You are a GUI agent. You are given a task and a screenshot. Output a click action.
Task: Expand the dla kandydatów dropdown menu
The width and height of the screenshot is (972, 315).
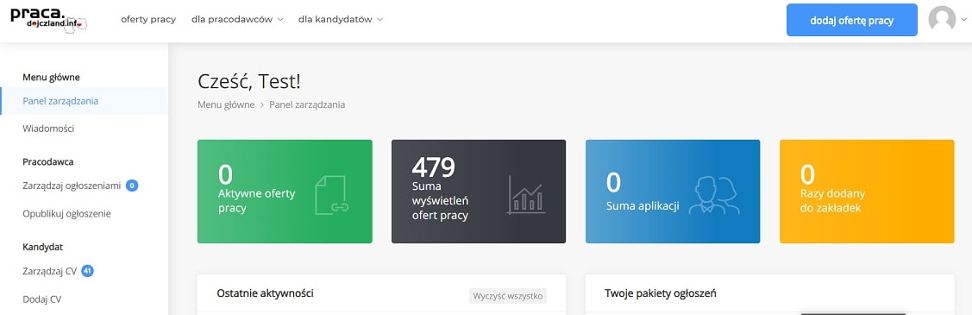point(341,19)
